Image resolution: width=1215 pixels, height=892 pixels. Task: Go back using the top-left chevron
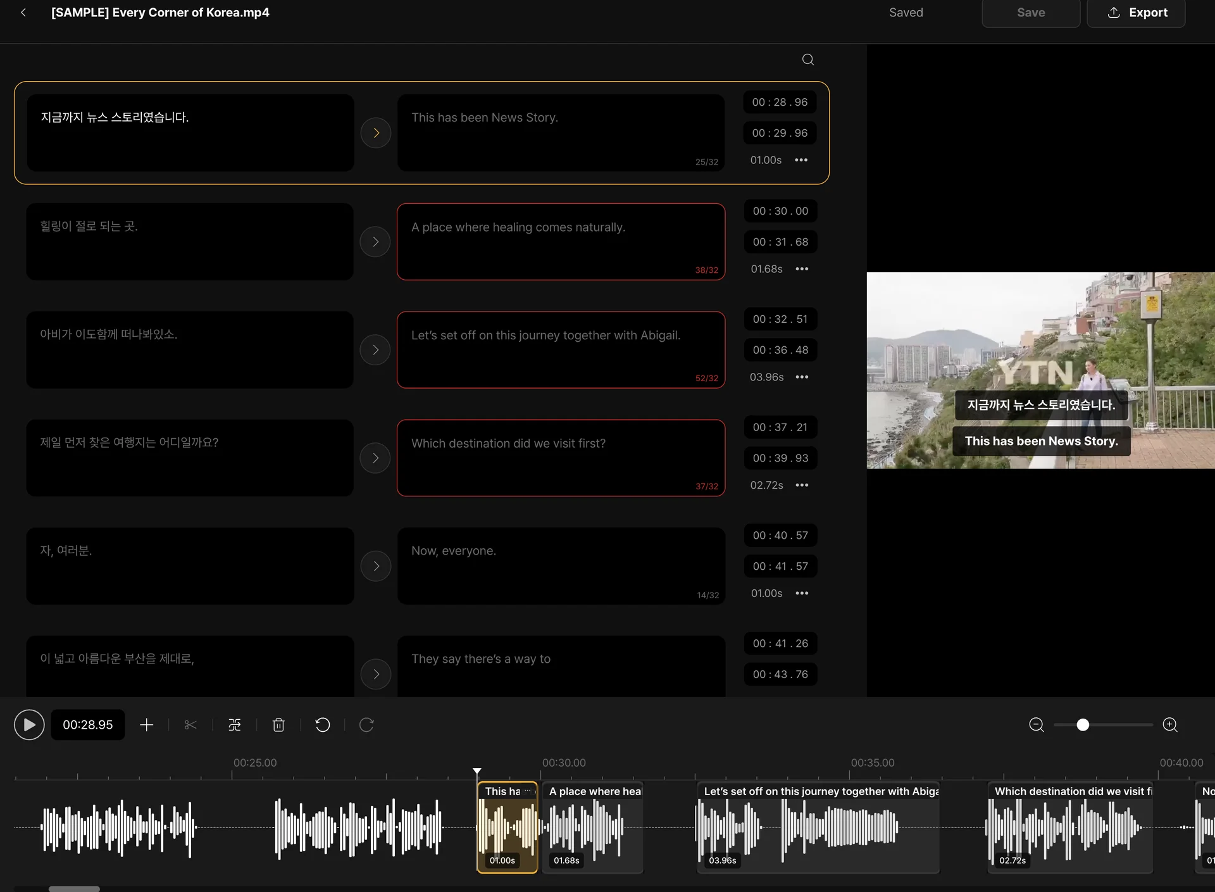tap(23, 12)
